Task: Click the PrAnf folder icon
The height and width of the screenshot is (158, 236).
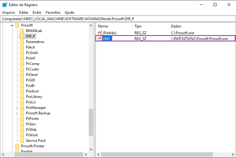Action: (22, 58)
